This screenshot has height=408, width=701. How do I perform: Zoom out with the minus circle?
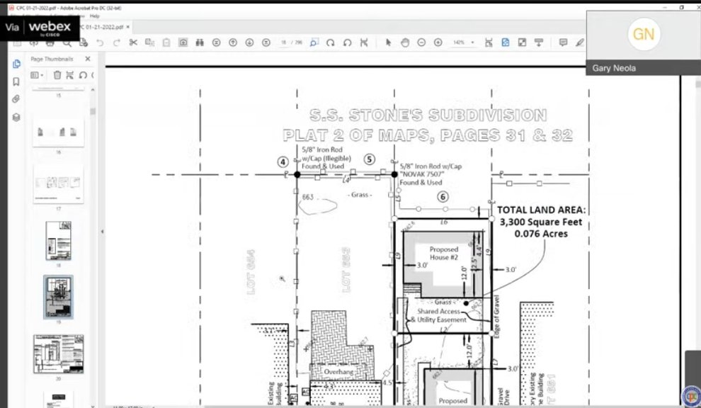[421, 42]
